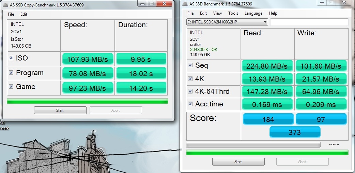Screen dimensions: 355x173
Task: Open the Help menu
Action: (x=273, y=13)
